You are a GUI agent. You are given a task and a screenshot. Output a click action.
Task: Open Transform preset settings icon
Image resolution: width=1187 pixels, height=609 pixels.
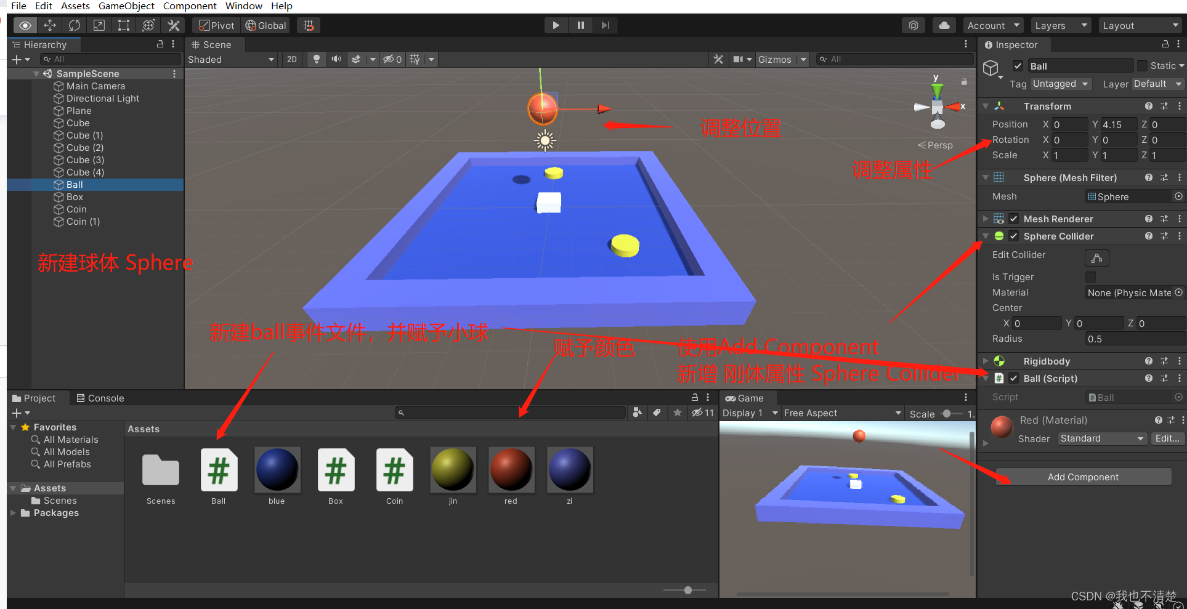[1164, 107]
